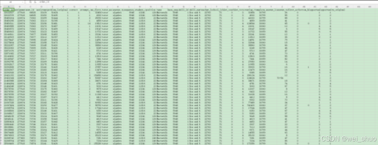Viewport: 378px width, 145px height.
Task: Select column P header
Action: pos(173,6)
